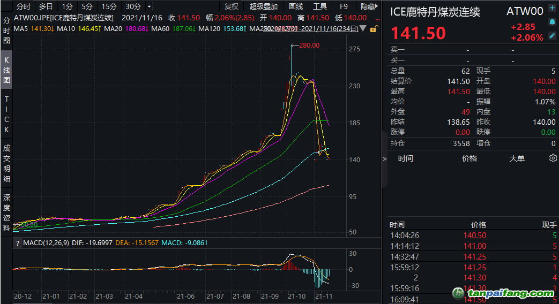Click the 复权 button in the toolbar
Viewport: 559px width, 304px height.
coord(232,6)
